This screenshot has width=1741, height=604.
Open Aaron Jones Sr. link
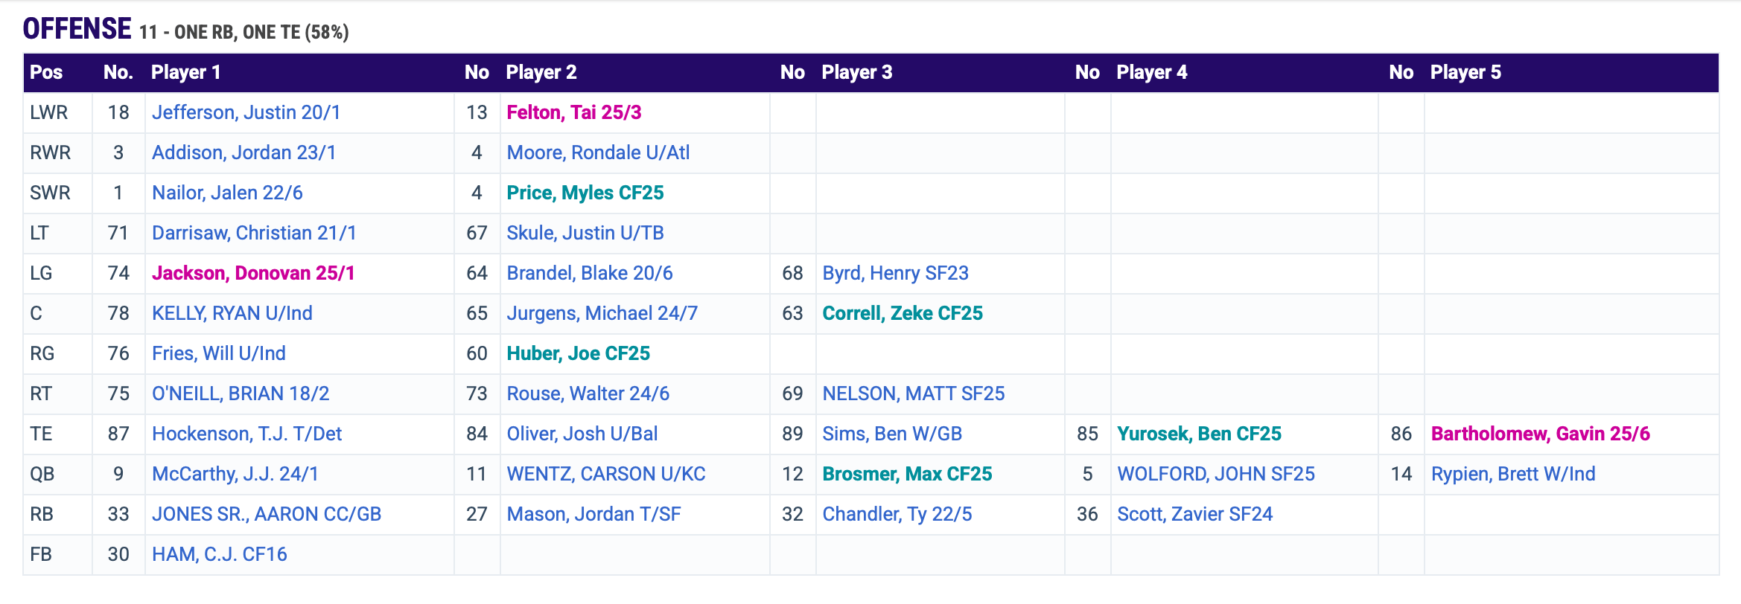click(x=266, y=514)
